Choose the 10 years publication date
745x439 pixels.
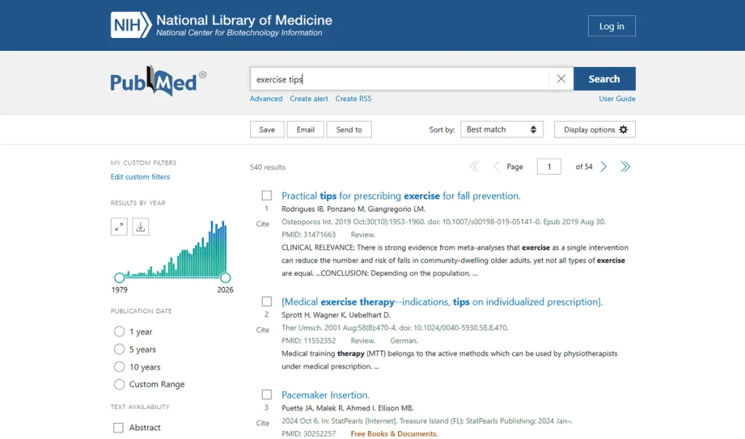tap(119, 367)
